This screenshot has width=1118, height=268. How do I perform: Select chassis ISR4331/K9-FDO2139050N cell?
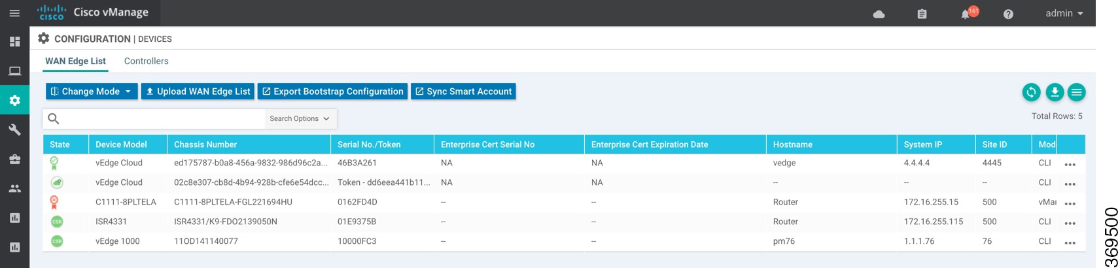click(x=226, y=222)
